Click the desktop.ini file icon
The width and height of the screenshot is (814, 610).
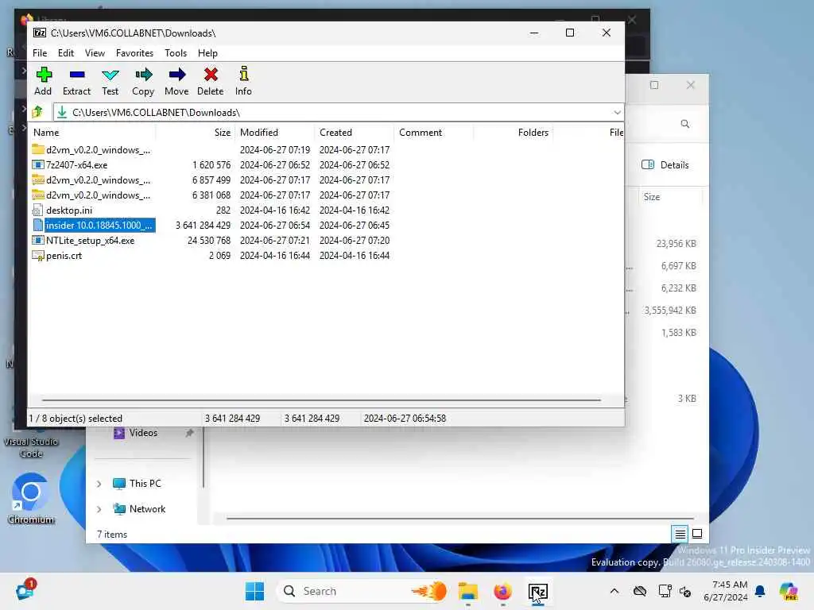(x=38, y=210)
